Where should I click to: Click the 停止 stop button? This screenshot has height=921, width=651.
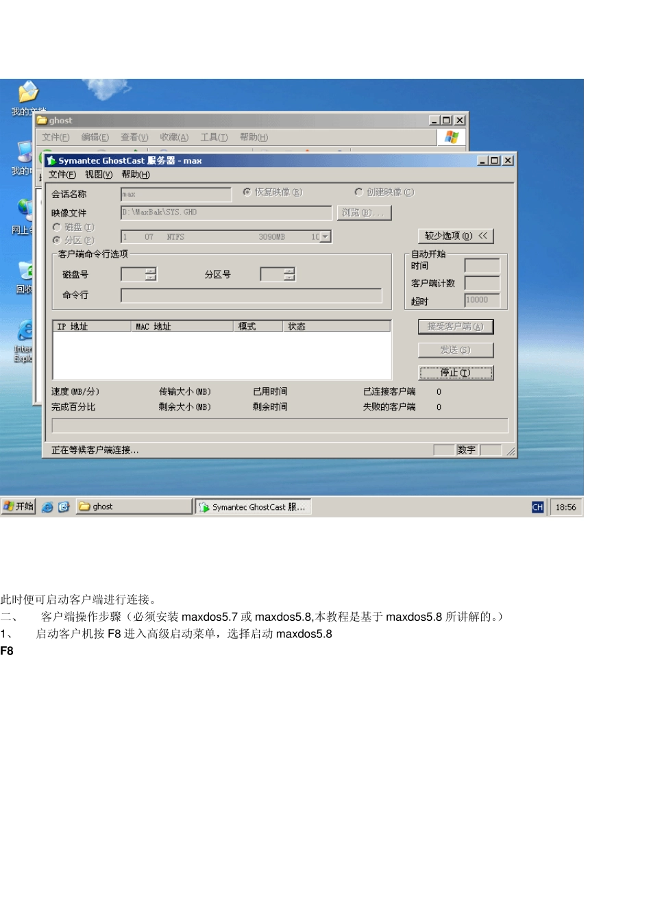456,373
